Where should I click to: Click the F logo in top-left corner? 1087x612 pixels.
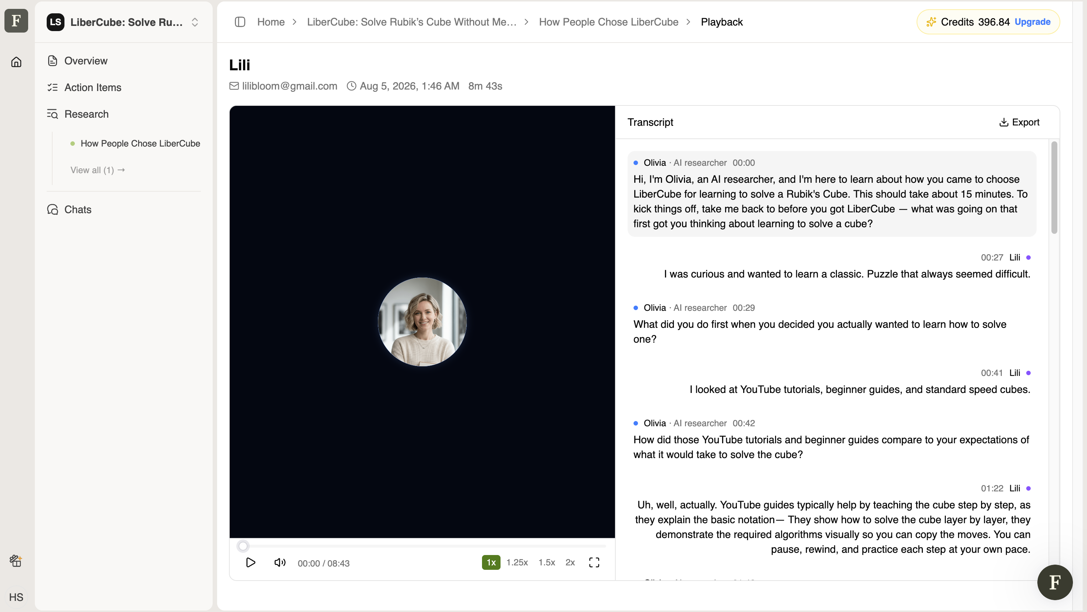coord(16,21)
